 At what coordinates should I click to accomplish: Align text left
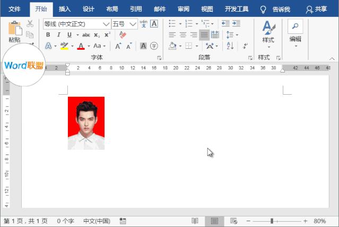coord(172,35)
